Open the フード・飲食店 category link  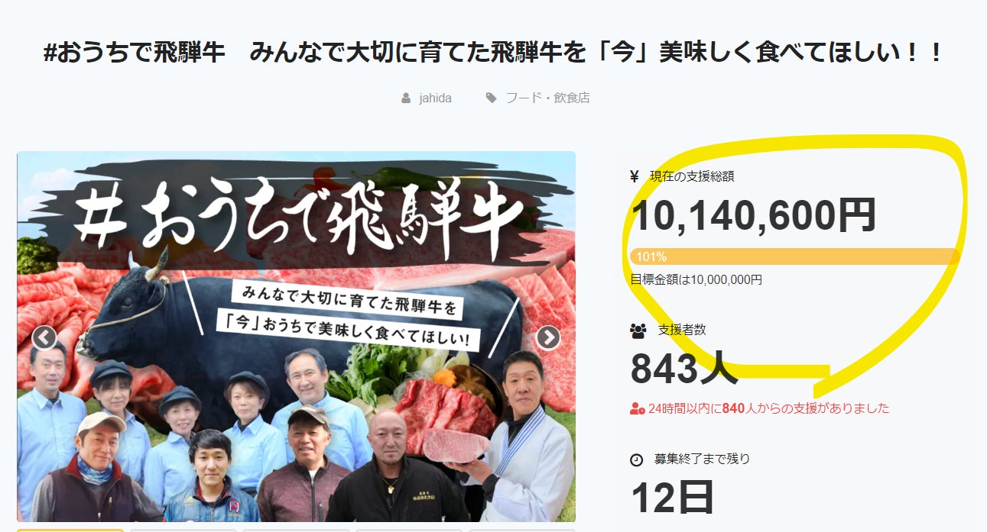pos(547,98)
